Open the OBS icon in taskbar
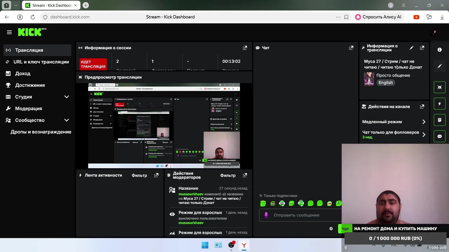Screen dimensions: 449x252 pyautogui.click(x=231, y=245)
